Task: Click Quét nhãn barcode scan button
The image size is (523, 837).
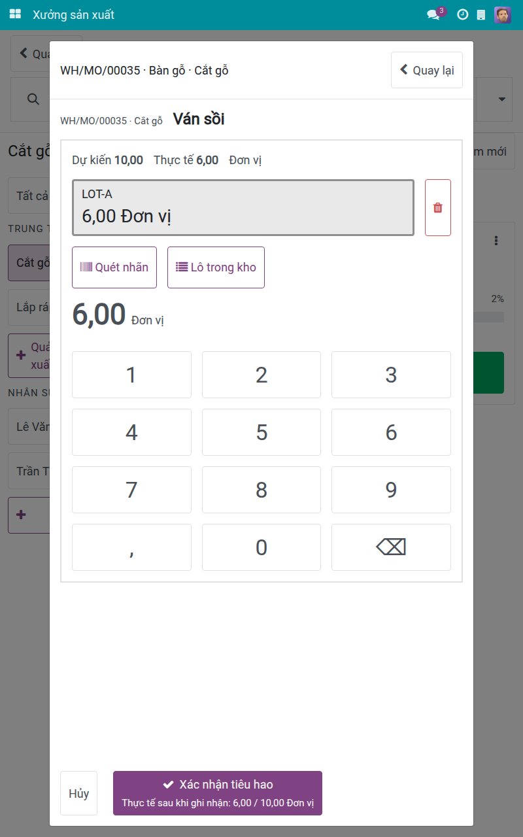Action: tap(114, 267)
